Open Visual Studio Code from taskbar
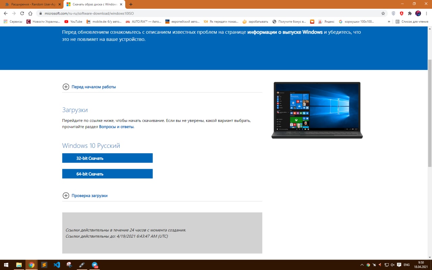This screenshot has width=432, height=270. 57,265
